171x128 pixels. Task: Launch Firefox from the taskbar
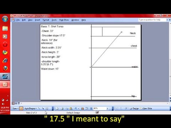pyautogui.click(x=5, y=68)
